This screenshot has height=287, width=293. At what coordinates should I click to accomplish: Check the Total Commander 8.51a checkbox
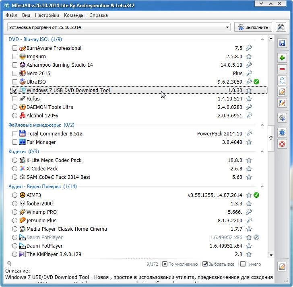tap(14, 133)
